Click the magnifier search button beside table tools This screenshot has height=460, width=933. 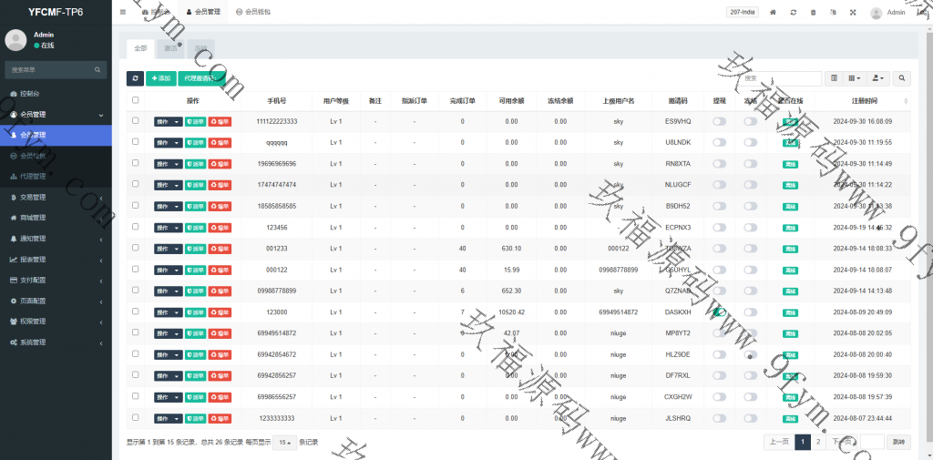(902, 79)
